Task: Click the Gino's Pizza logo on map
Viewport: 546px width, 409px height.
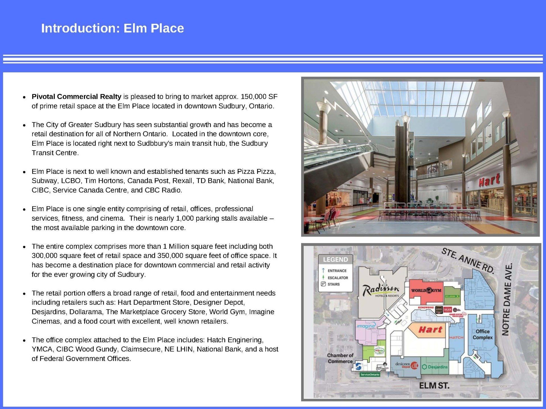Action: [x=458, y=315]
